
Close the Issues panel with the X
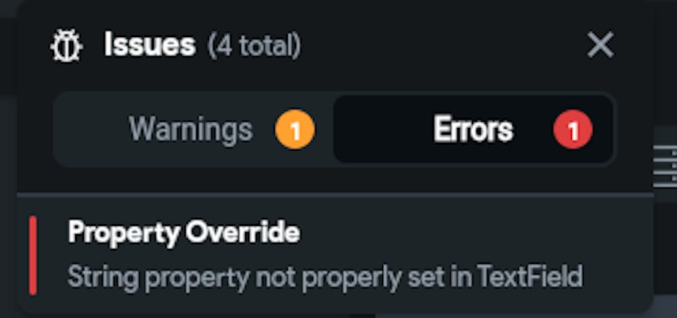pos(600,45)
